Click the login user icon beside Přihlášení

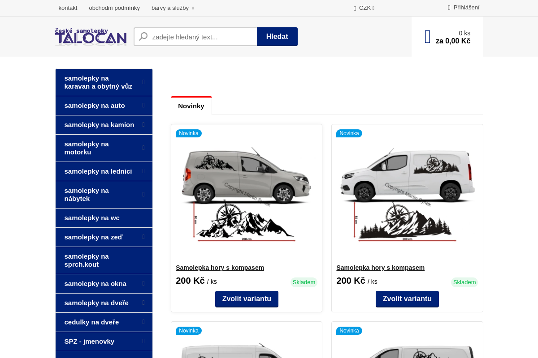(x=449, y=8)
